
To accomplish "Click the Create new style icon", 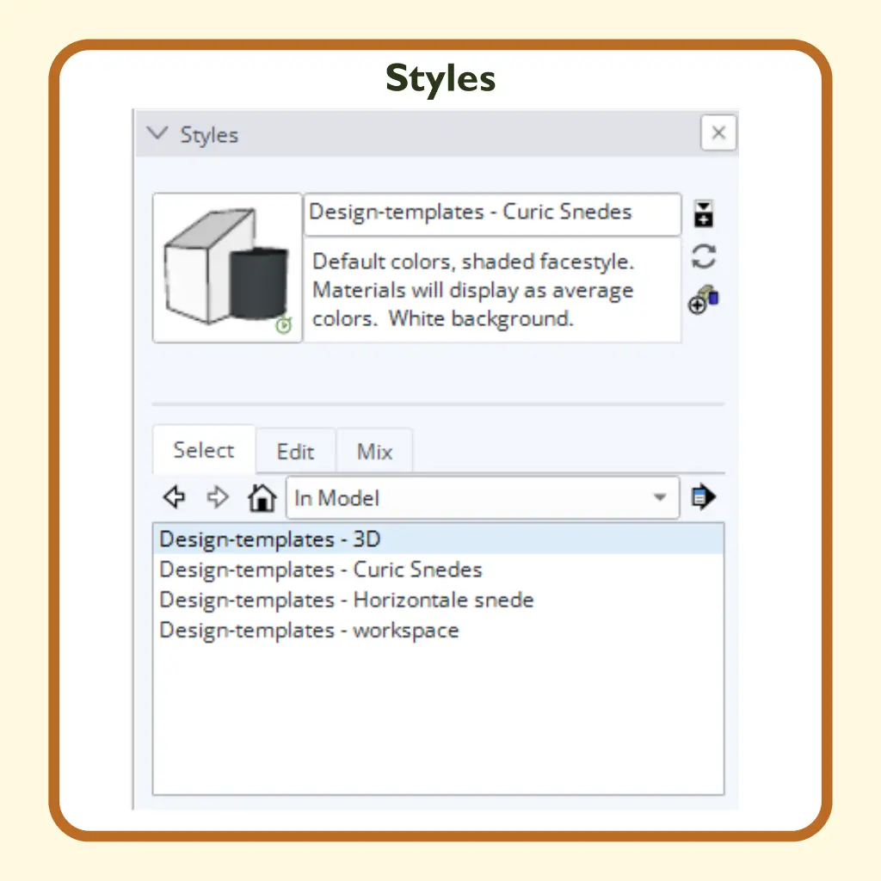I will click(x=703, y=299).
